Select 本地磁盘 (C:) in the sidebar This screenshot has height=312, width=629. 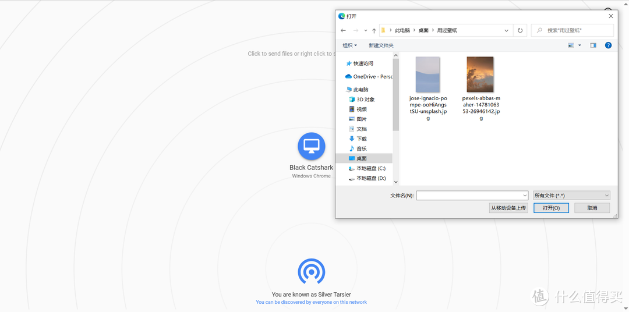tap(371, 168)
